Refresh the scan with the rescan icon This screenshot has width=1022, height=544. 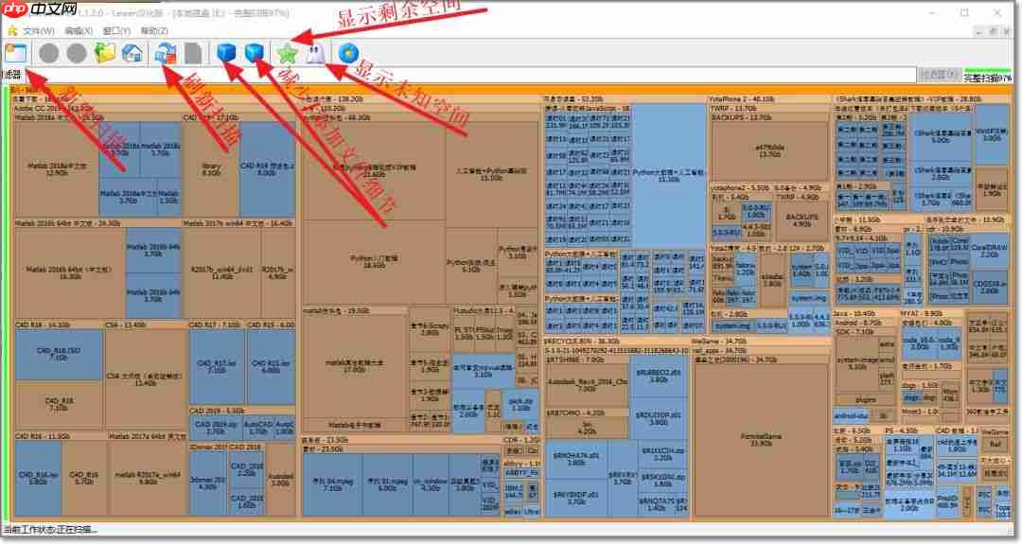[x=166, y=53]
